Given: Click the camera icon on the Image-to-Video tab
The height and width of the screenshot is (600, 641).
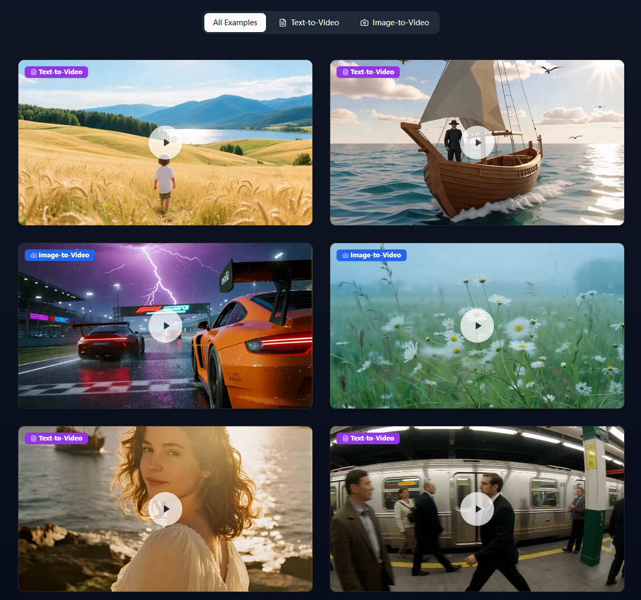Looking at the screenshot, I should pyautogui.click(x=364, y=23).
